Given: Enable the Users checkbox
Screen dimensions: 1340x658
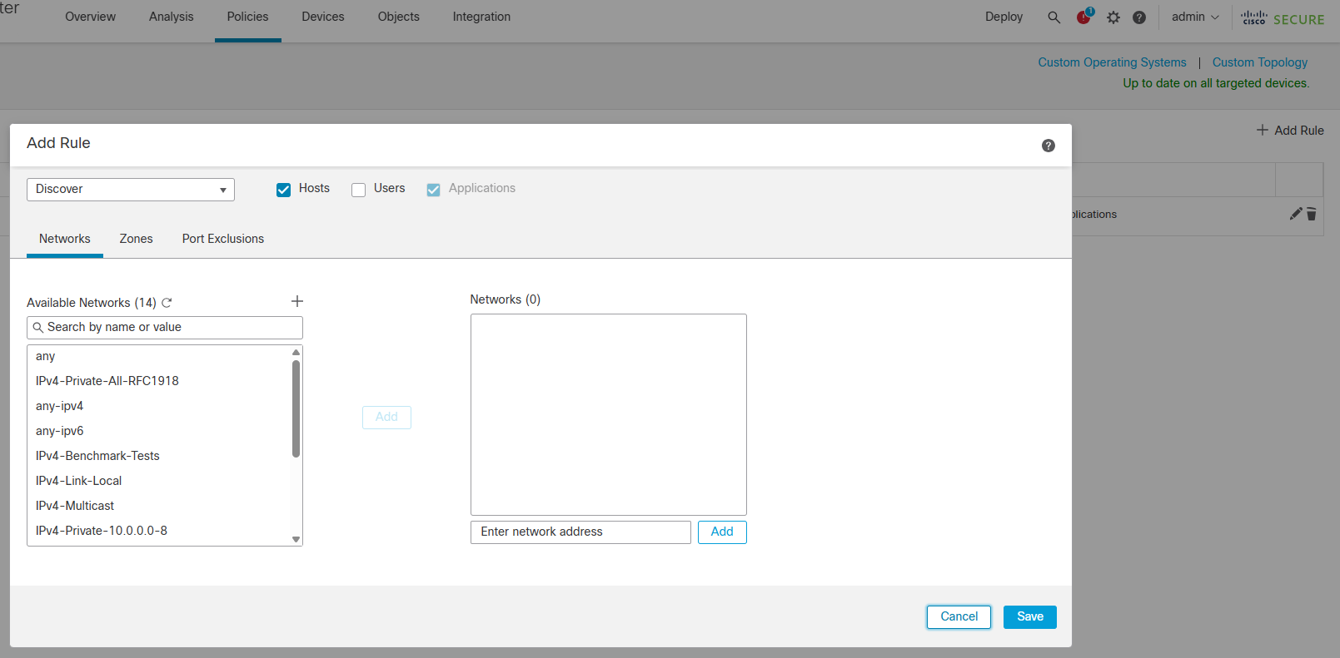Looking at the screenshot, I should coord(358,190).
